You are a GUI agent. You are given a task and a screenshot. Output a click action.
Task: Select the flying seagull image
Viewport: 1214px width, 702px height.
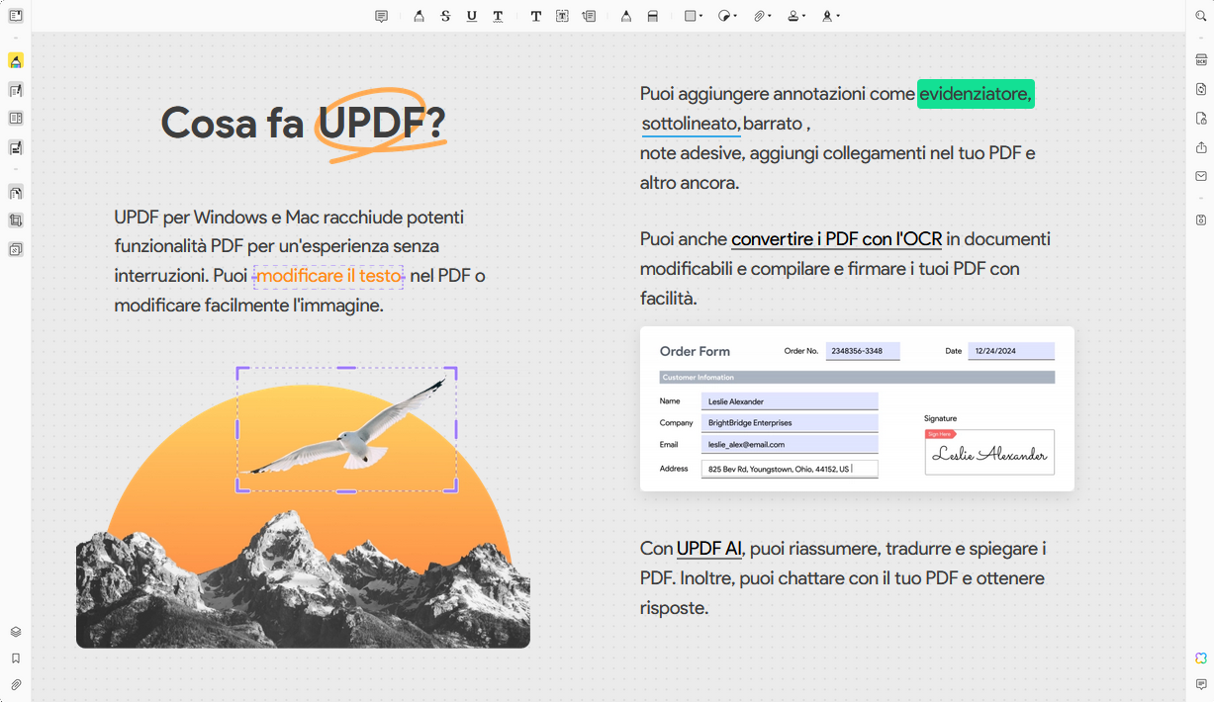point(346,429)
